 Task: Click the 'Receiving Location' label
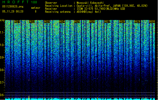pyautogui.click(x=59, y=6)
